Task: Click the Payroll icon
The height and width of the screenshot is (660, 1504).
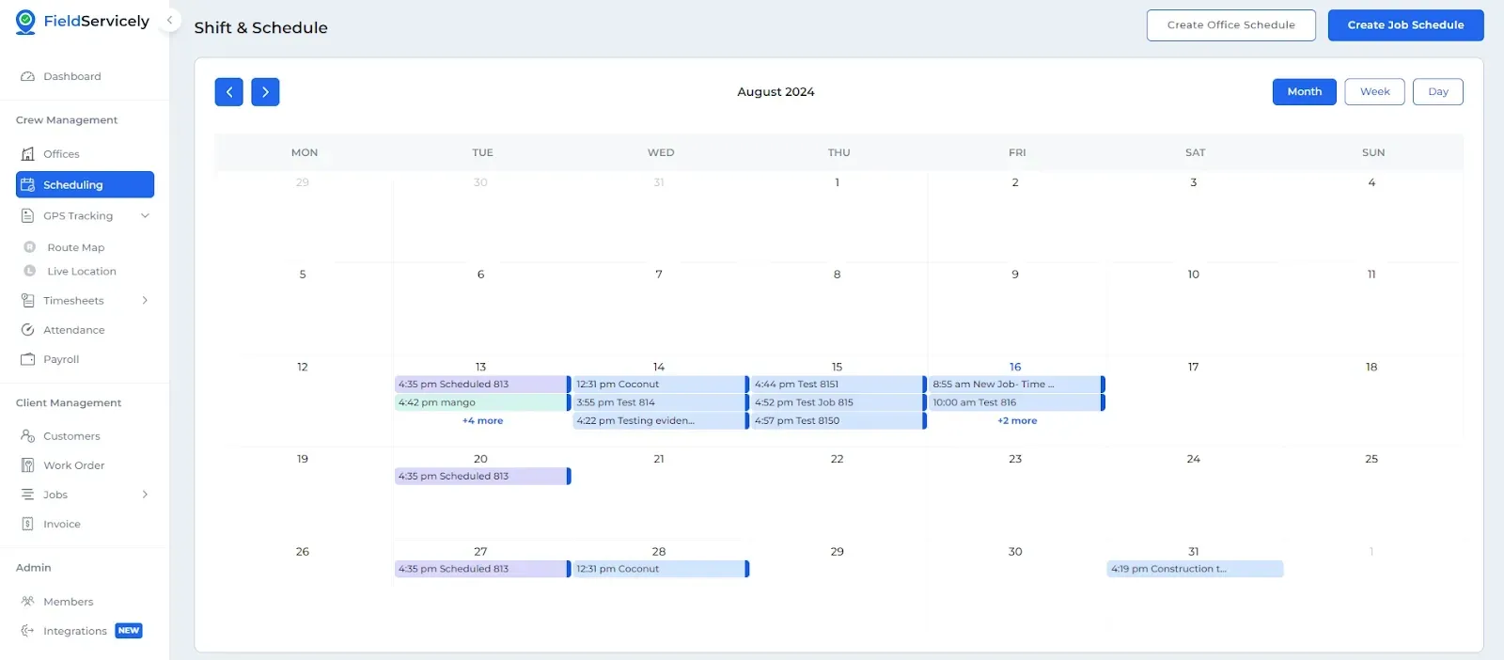Action: (x=28, y=359)
